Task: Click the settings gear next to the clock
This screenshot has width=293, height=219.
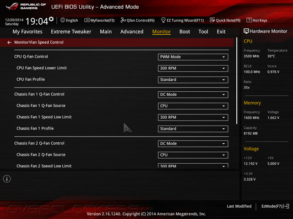Action: coord(51,19)
